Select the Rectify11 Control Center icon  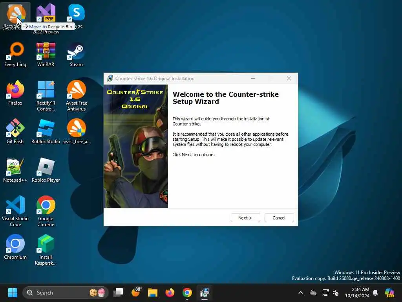[46, 96]
